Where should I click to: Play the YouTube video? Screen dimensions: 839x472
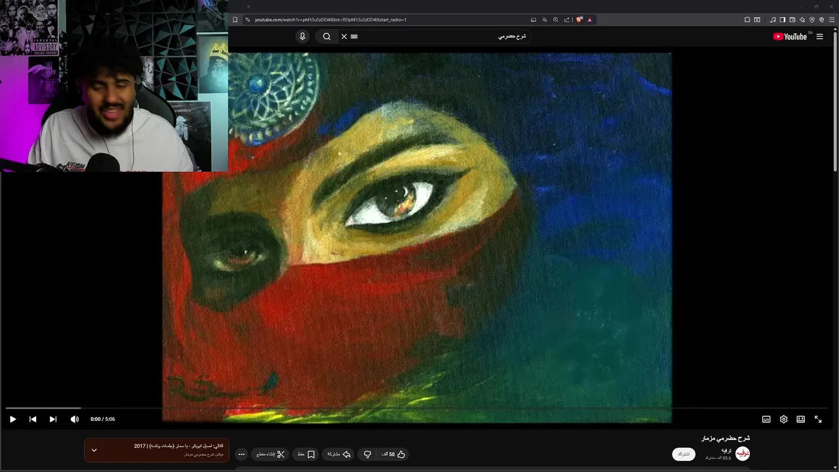pos(12,419)
